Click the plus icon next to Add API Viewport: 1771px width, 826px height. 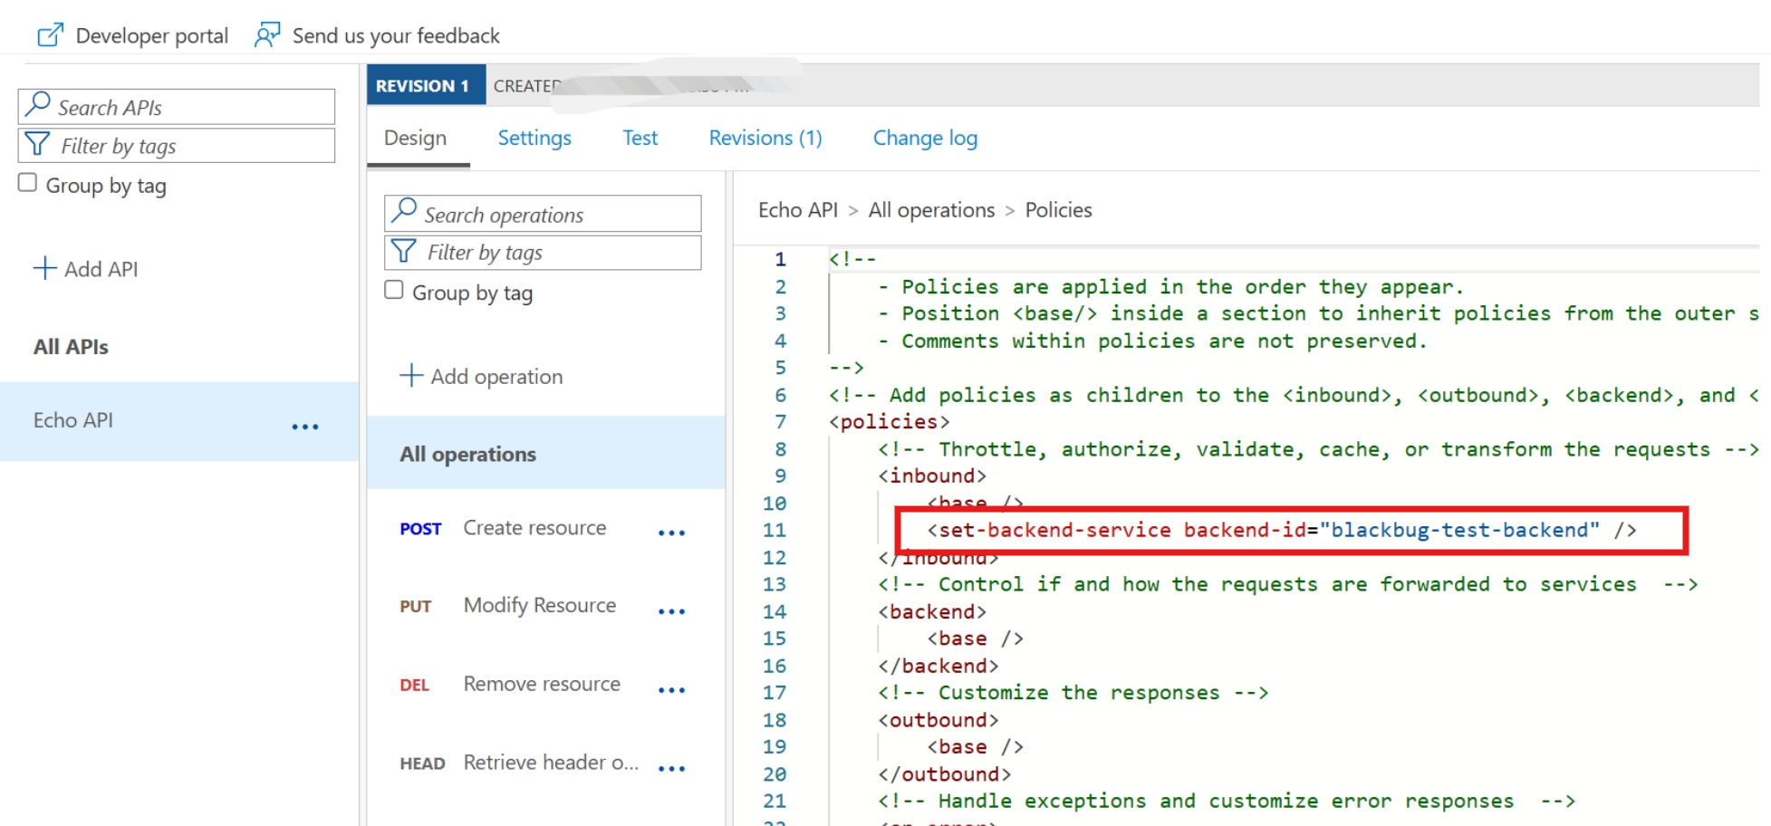(44, 268)
